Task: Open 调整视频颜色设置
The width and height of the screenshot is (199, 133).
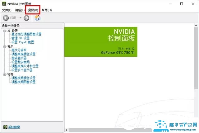Action: [x=24, y=78]
